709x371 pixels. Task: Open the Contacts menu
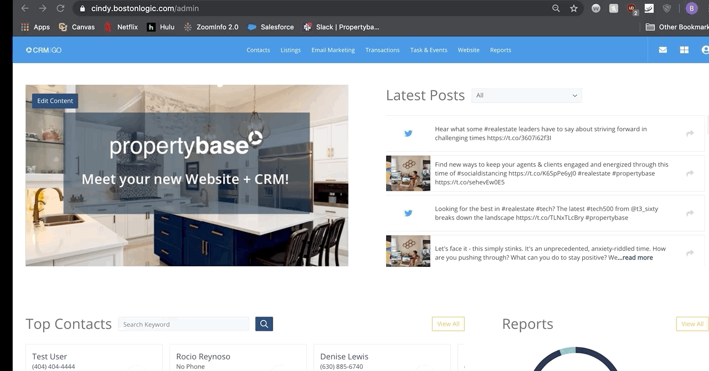(x=258, y=50)
